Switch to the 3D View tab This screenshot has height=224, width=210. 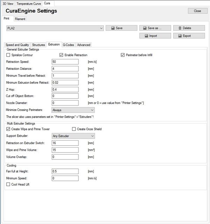pyautogui.click(x=8, y=4)
